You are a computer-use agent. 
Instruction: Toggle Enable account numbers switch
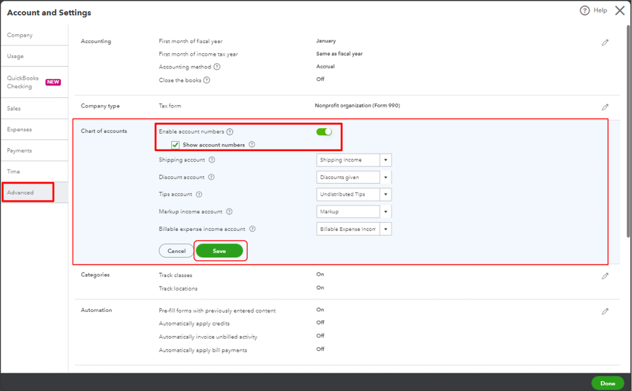[x=324, y=132]
